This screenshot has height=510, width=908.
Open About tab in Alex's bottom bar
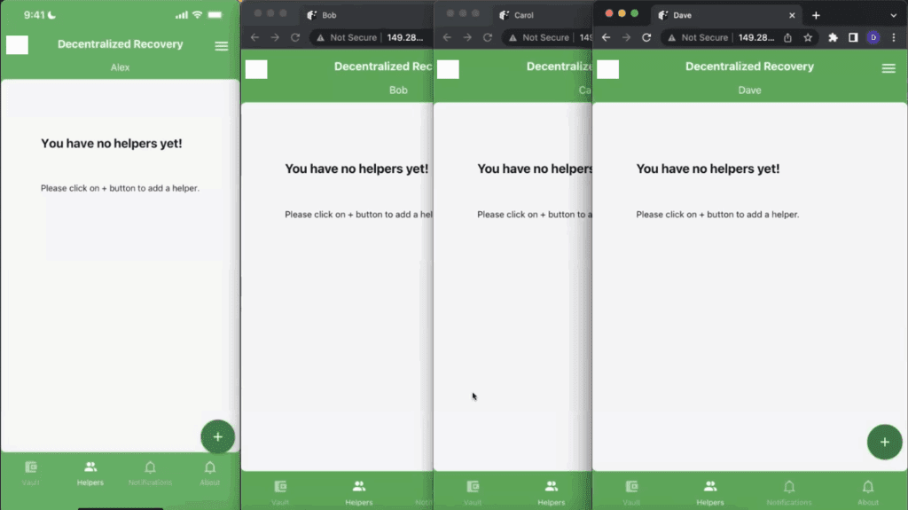210,472
